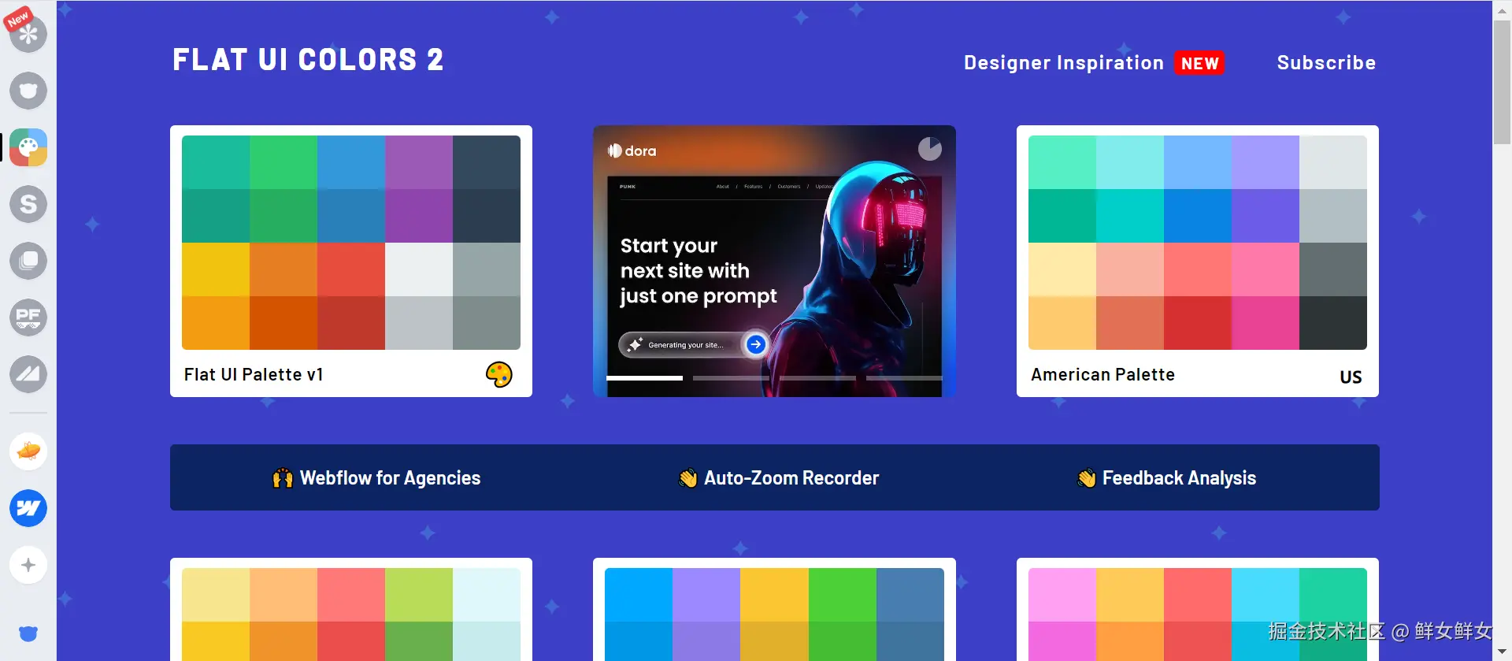Image resolution: width=1512 pixels, height=661 pixels.
Task: Open the PF sidebar icon
Action: click(28, 318)
